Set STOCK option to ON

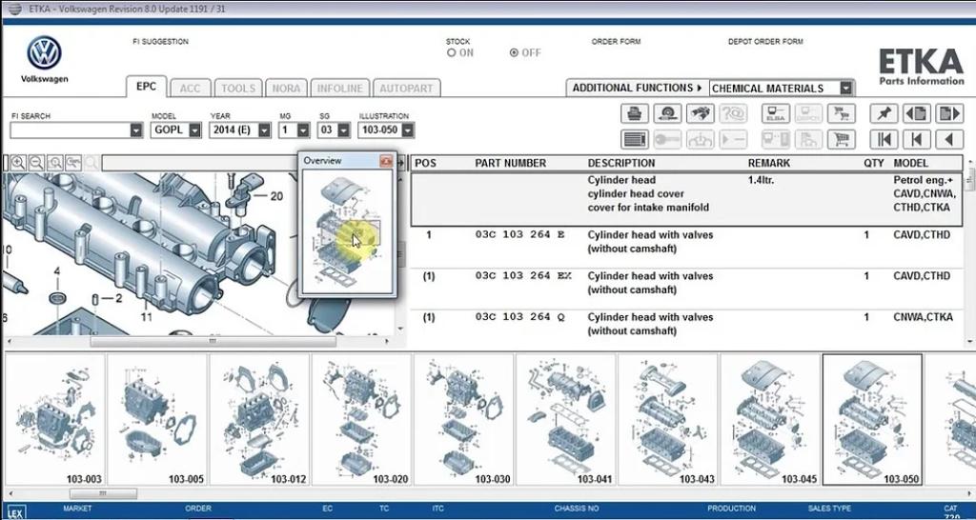tap(451, 53)
